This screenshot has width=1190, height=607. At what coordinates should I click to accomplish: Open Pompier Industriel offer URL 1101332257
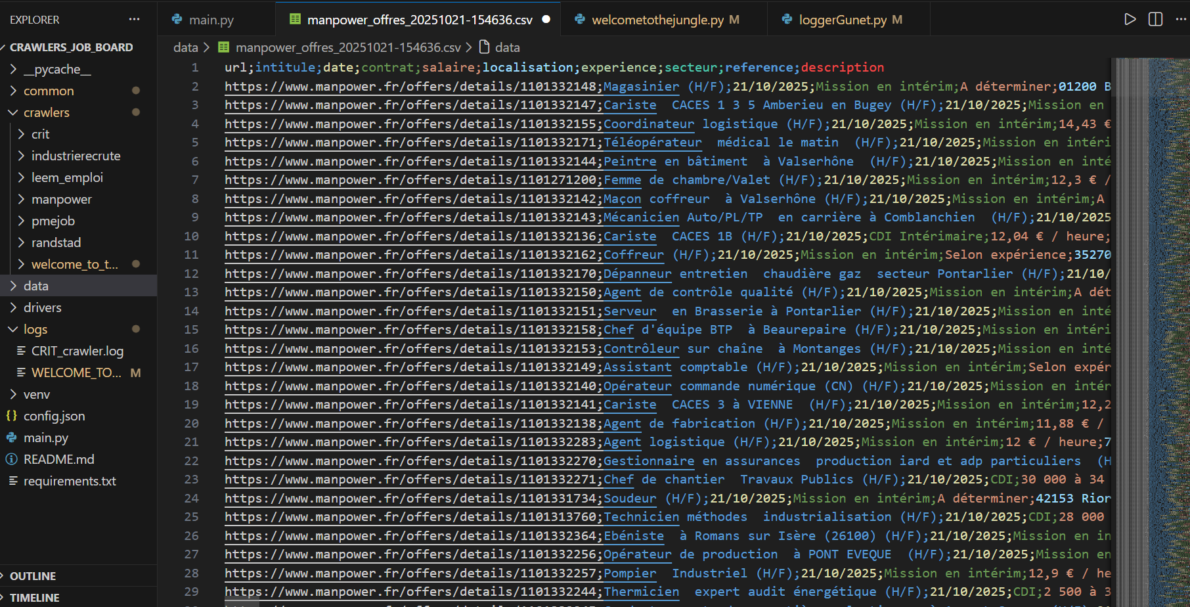[x=410, y=573]
